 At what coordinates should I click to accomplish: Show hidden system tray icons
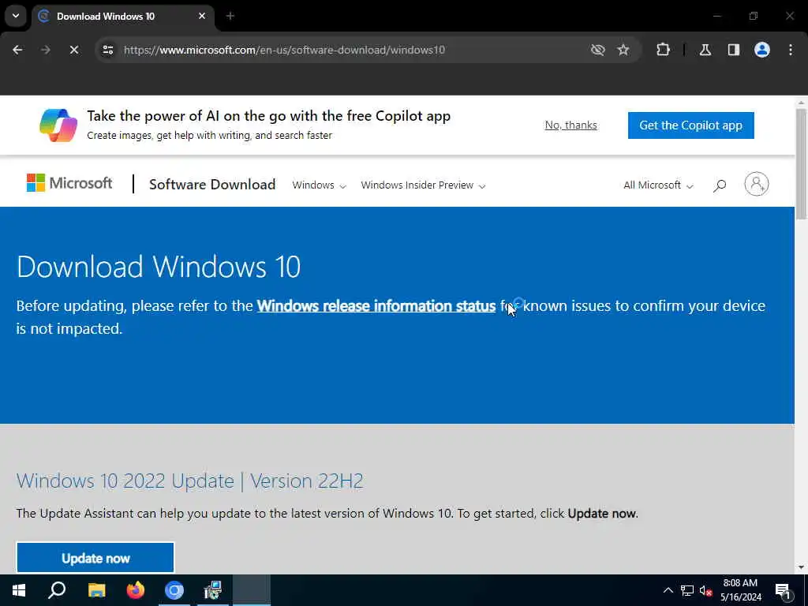[x=668, y=590]
